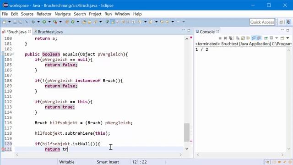Click Remove All Terminated Launches icon

click(x=231, y=38)
